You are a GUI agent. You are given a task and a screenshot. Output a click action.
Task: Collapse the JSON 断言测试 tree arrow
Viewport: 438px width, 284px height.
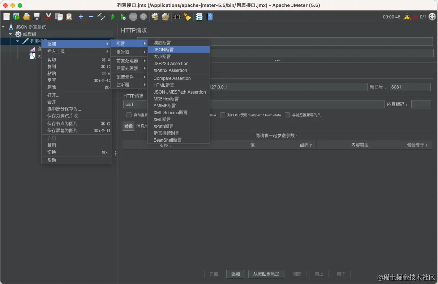[x=4, y=27]
